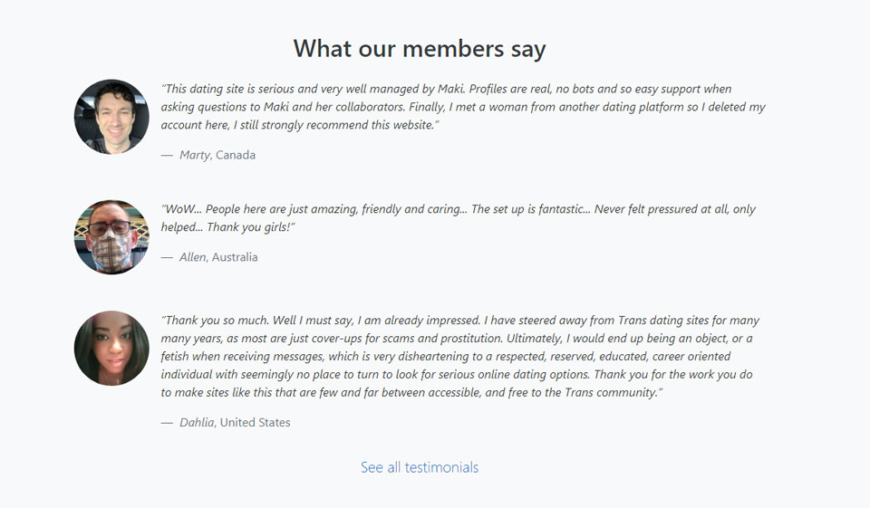Select the name Marty under first testimonial
This screenshot has width=870, height=508.
click(x=195, y=155)
